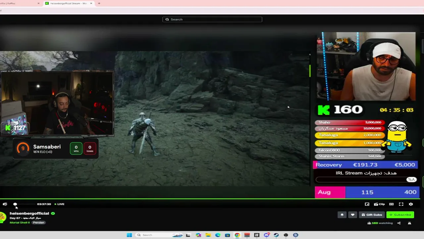
Task: Follow the channel with the heart button
Action: (352, 215)
